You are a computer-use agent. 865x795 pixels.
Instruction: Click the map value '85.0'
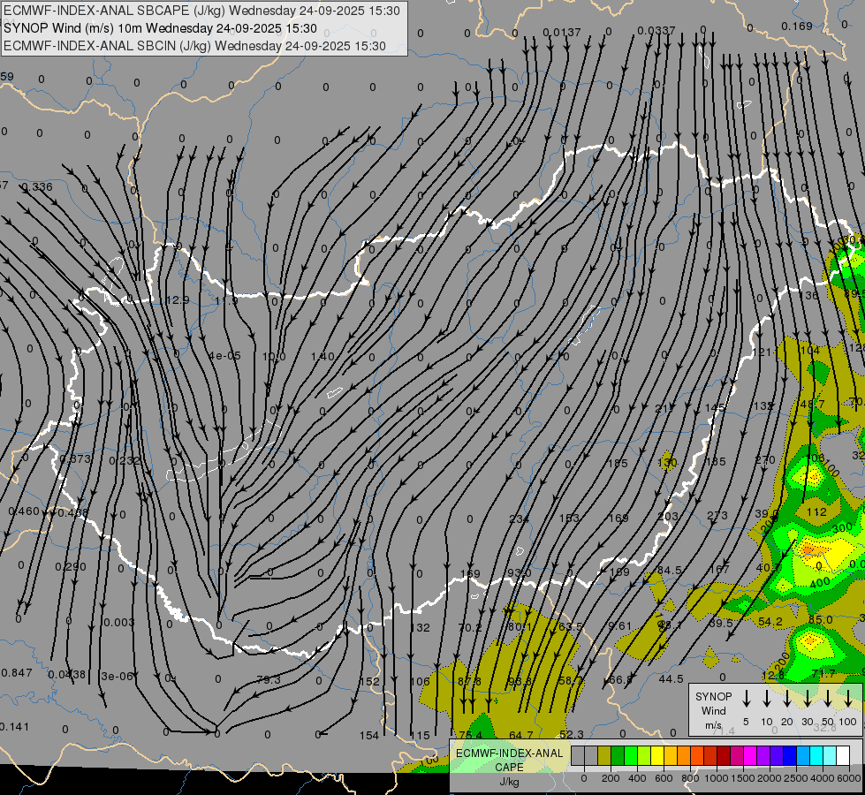coord(820,619)
